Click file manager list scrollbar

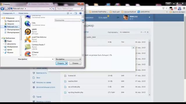coord(149,54)
